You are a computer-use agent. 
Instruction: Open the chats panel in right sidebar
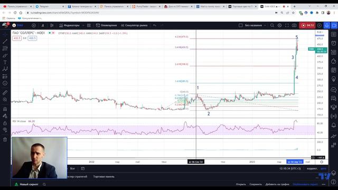pyautogui.click(x=334, y=98)
